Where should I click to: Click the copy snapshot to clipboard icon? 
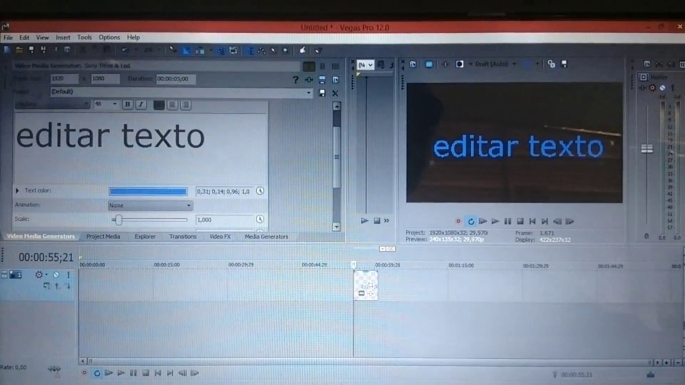[x=551, y=64]
